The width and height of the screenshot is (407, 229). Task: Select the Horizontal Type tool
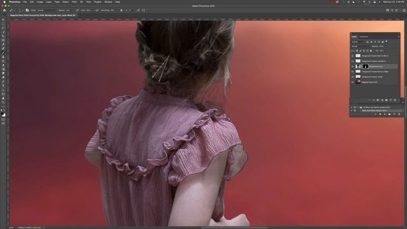[3, 85]
